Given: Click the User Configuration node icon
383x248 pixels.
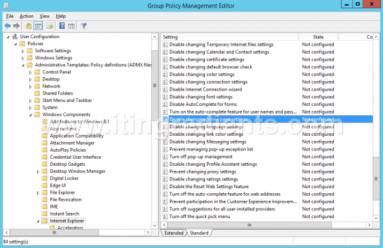Looking at the screenshot, I should (15, 36).
